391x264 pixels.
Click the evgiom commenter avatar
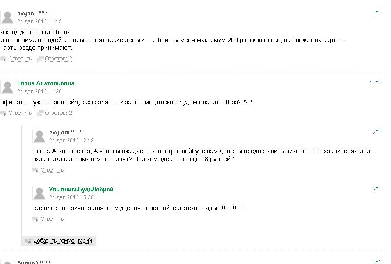(39, 136)
